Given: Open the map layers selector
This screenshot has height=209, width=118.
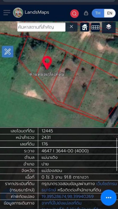Looking at the screenshot, I should (109, 27).
